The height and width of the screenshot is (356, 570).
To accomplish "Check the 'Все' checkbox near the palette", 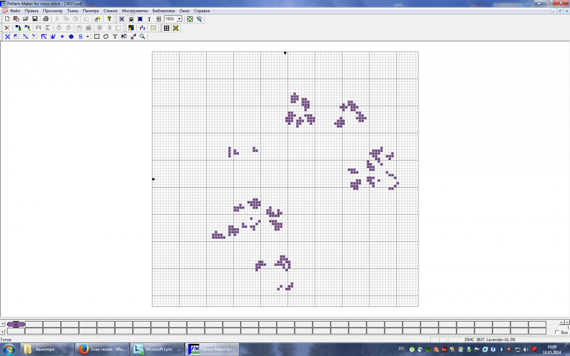I will pyautogui.click(x=557, y=332).
